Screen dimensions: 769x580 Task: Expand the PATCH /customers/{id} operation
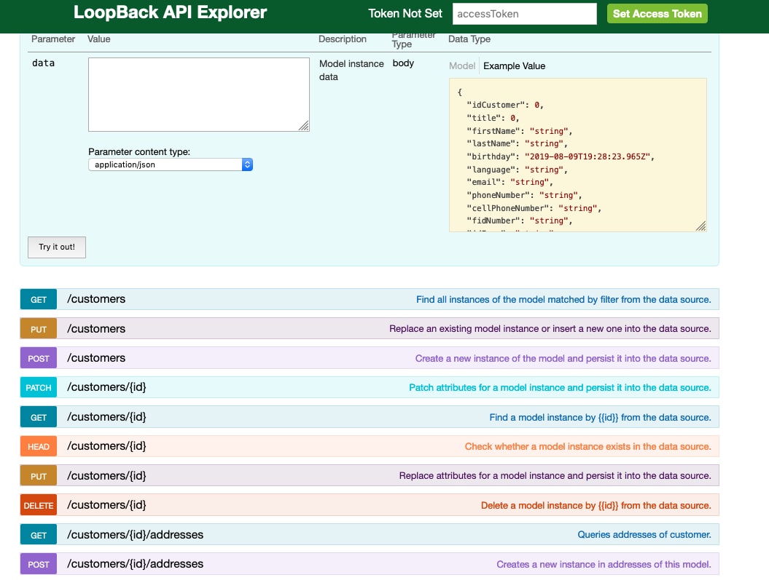[x=370, y=387]
